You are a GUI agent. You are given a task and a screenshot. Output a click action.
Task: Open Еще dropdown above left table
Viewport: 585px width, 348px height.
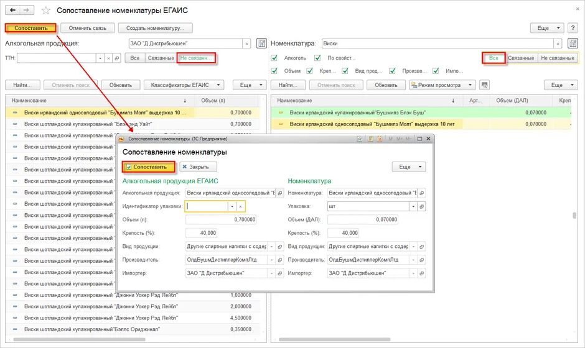click(x=250, y=85)
